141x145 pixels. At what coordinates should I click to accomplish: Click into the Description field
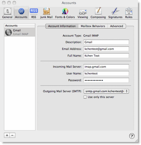pos(106,42)
